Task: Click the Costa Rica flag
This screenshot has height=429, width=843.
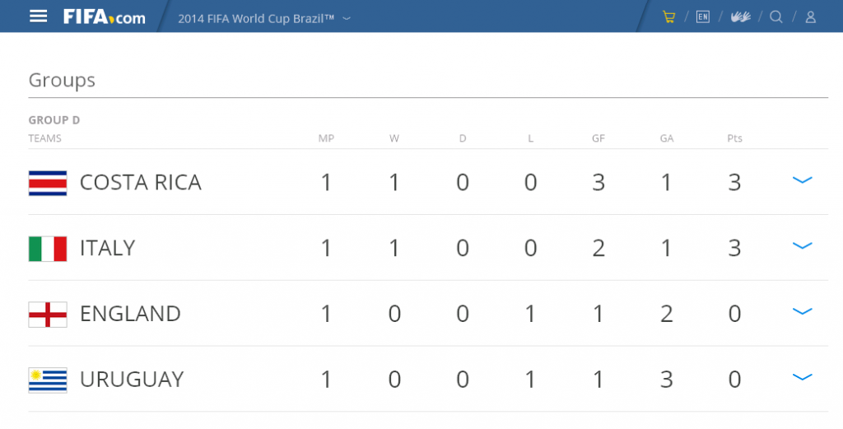Action: click(48, 183)
